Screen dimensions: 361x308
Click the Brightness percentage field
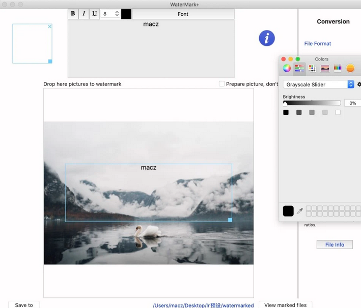click(352, 103)
